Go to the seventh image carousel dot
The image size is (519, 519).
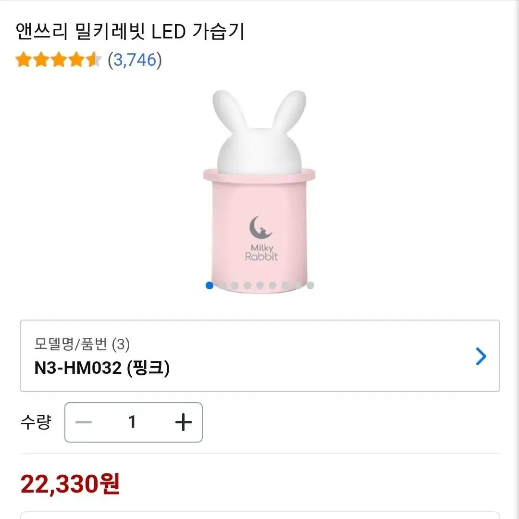[285, 285]
